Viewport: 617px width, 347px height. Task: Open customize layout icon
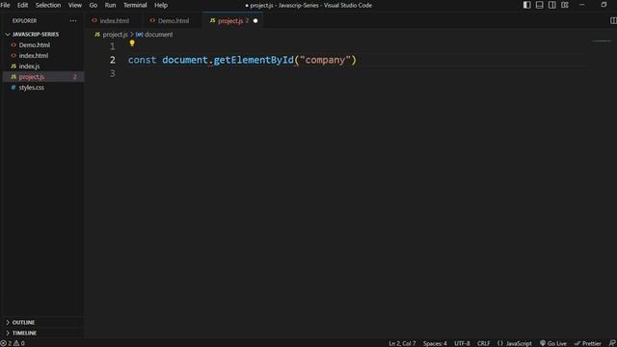click(x=565, y=5)
